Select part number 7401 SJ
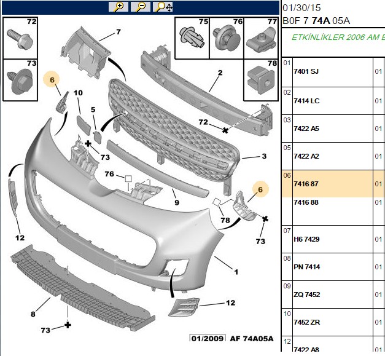This screenshot has width=385, height=356. [306, 71]
